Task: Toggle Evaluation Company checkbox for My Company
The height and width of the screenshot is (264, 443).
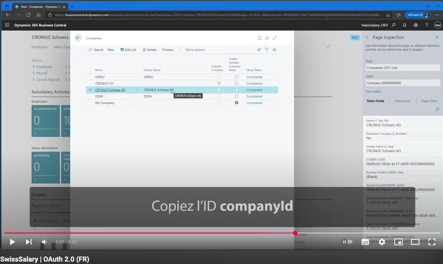Action: pos(219,103)
